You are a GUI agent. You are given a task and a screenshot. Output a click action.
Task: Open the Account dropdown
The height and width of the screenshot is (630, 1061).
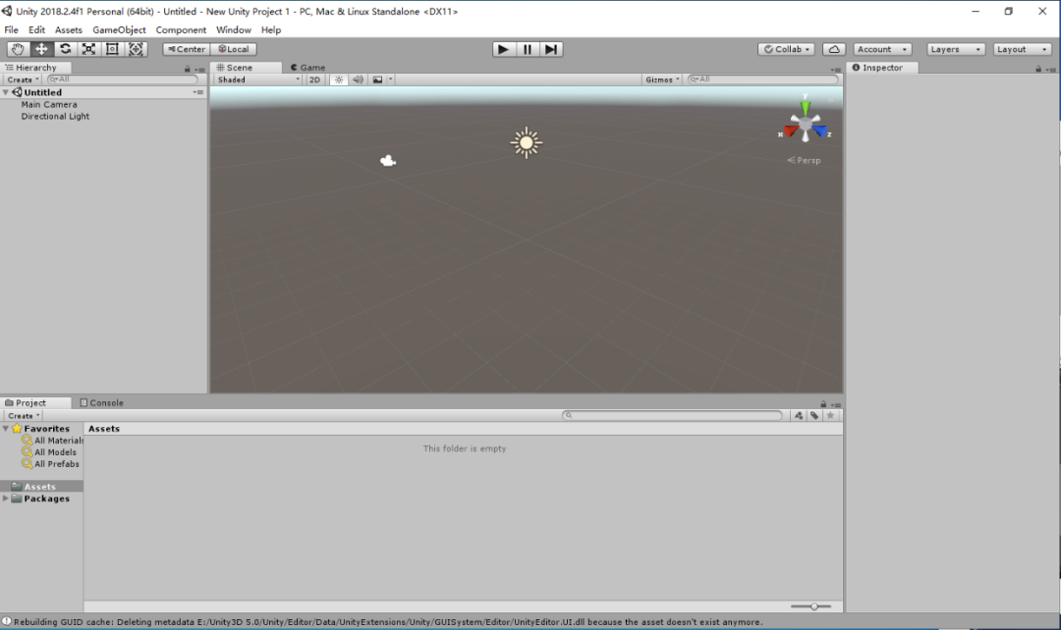coord(882,49)
